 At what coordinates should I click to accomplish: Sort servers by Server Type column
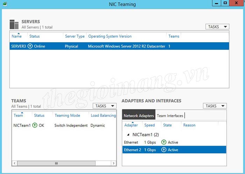coord(75,36)
